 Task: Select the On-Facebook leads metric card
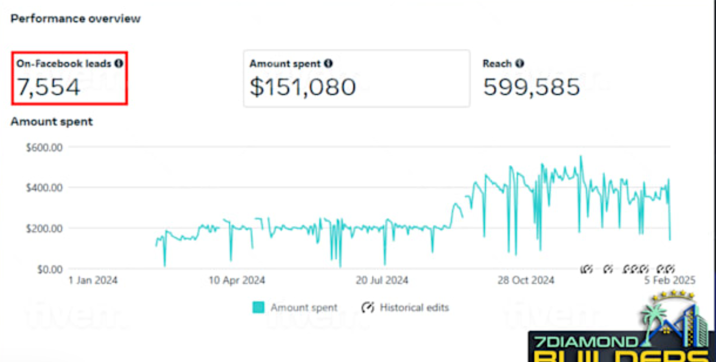click(x=70, y=78)
